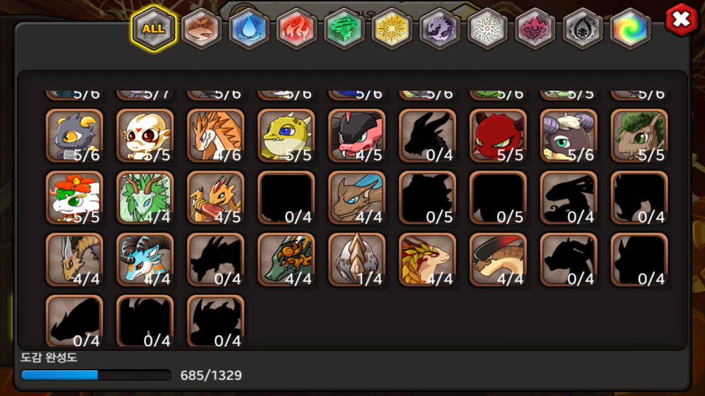Open the white dragon with red flower
Viewport: 705px width, 396px height.
point(74,198)
